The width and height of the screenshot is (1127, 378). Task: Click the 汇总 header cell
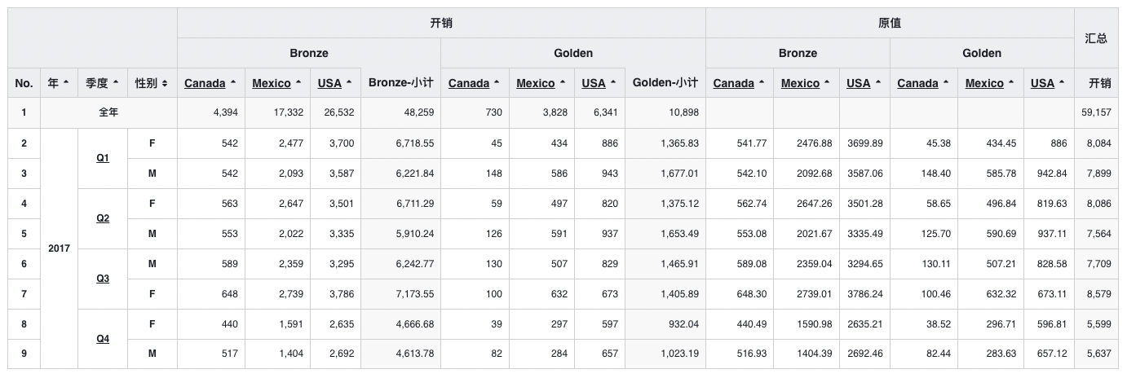click(x=1096, y=37)
